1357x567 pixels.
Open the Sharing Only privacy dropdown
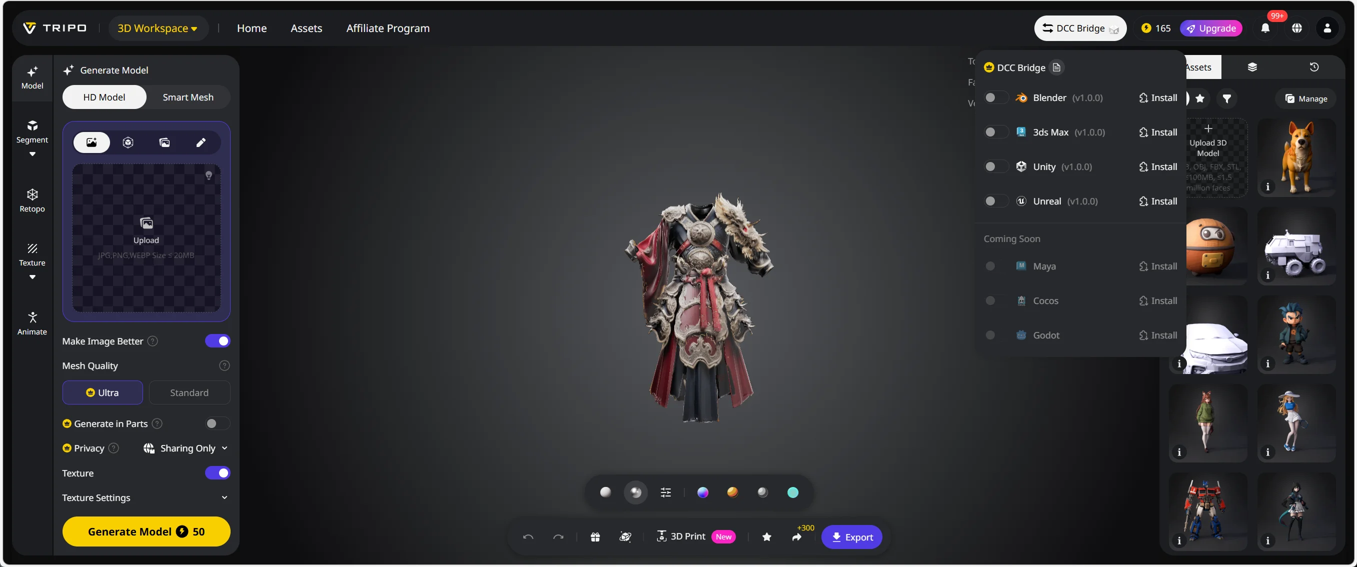click(186, 448)
